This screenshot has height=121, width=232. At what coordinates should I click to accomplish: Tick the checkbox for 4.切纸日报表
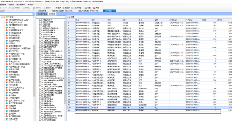[40, 26]
